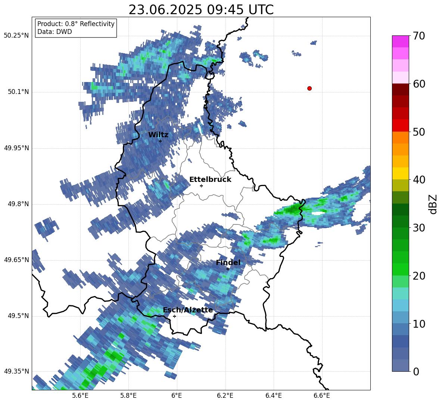Click the title '23.06.2025 09:45 UTC'
Image resolution: width=442 pixels, height=403 pixels.
tap(201, 10)
